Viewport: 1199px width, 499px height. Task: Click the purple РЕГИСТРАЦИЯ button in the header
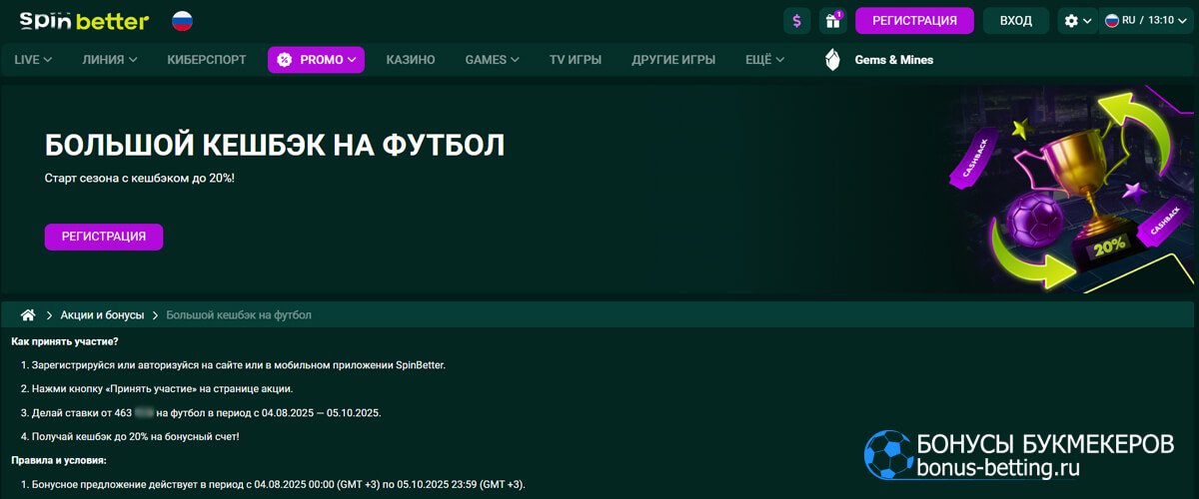click(914, 21)
